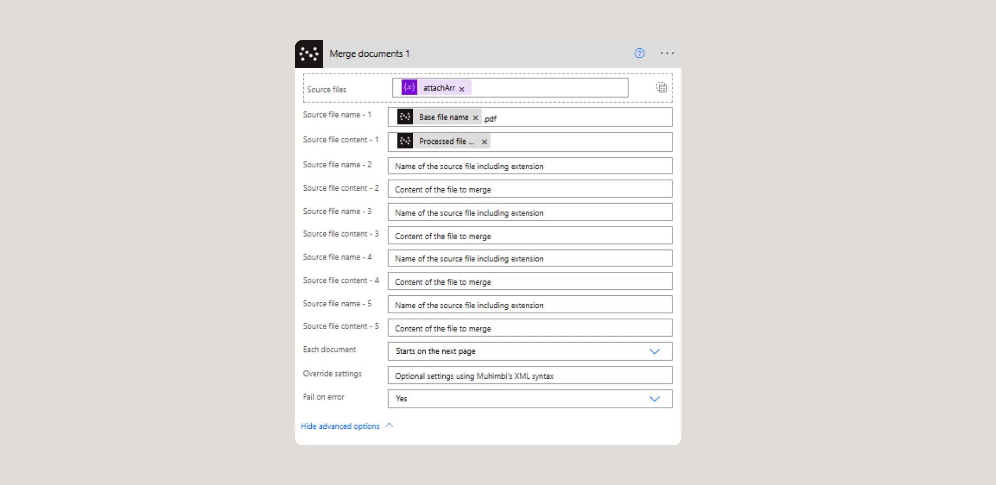Click the Muhimbi icon in Merge documents header

click(309, 54)
